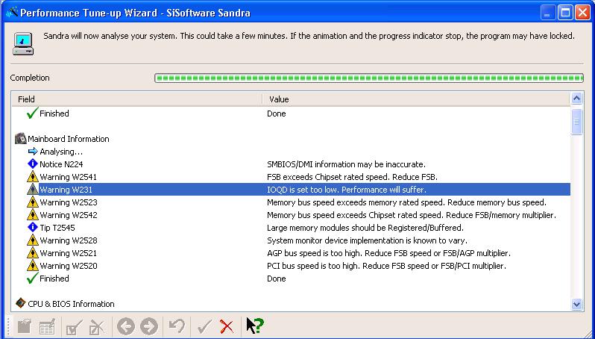Click the checked-box toolbar icon

tap(74, 327)
